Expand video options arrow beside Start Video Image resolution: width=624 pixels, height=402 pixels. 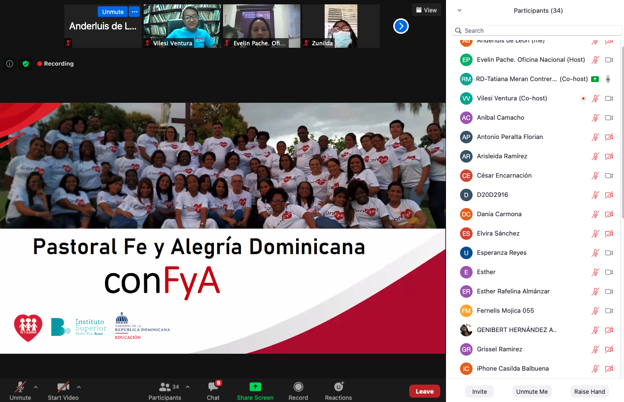(79, 387)
